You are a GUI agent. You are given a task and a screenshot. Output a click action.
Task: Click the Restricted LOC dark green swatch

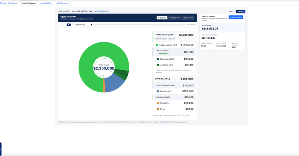click(158, 59)
